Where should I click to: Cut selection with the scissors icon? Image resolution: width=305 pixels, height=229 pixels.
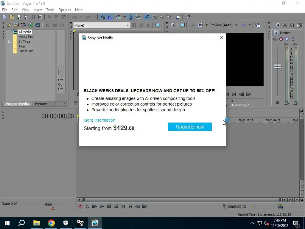point(49,17)
